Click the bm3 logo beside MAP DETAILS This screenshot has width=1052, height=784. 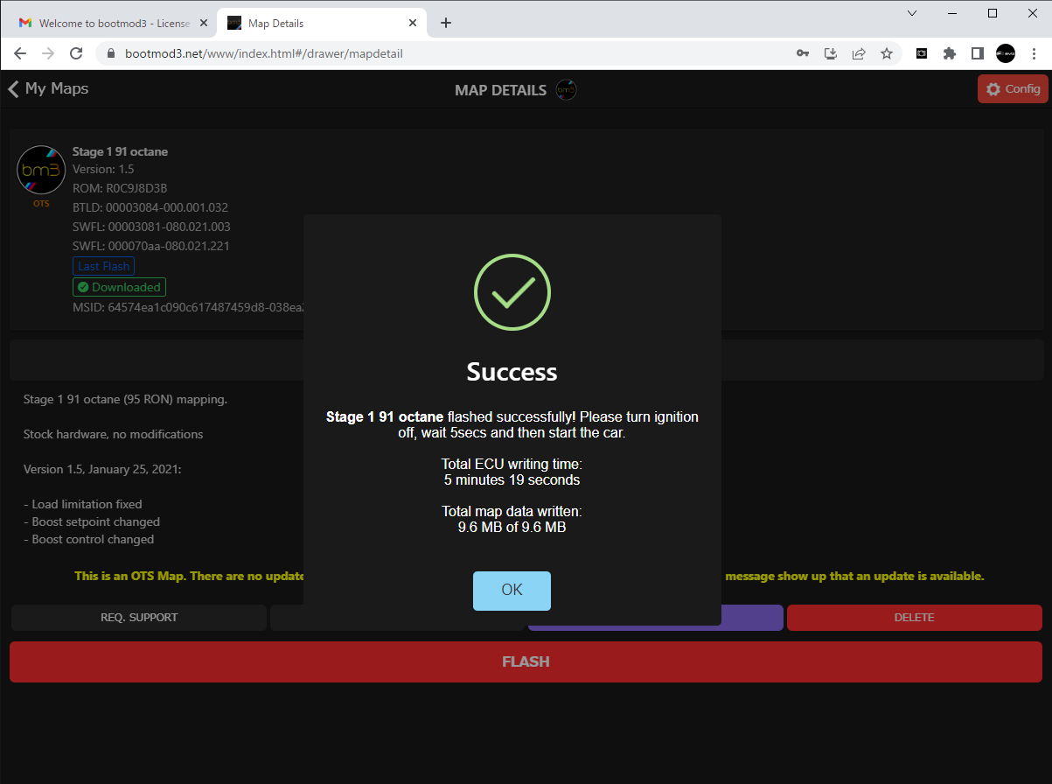(567, 89)
